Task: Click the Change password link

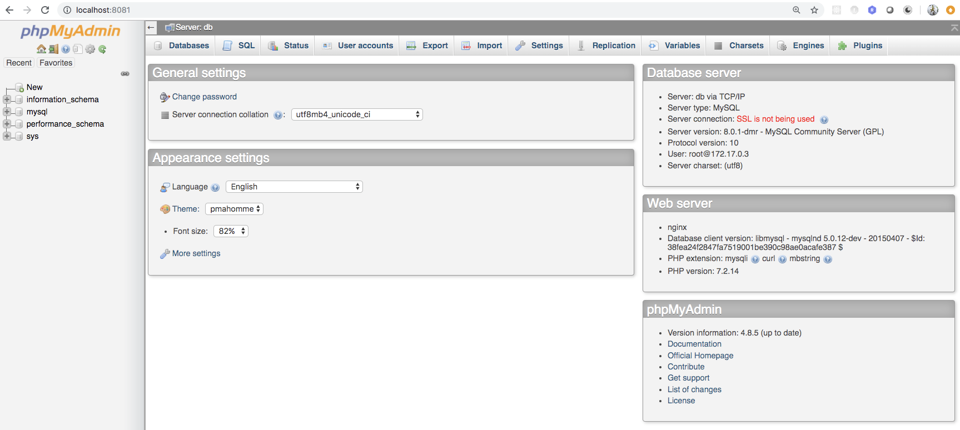Action: pos(205,97)
